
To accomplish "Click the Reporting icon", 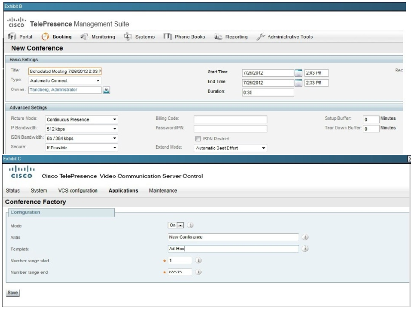I will coord(218,37).
